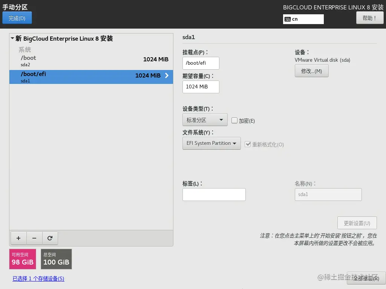Click the 挂载点 mount point field /boot/efi
Image resolution: width=386 pixels, height=289 pixels.
pyautogui.click(x=201, y=63)
